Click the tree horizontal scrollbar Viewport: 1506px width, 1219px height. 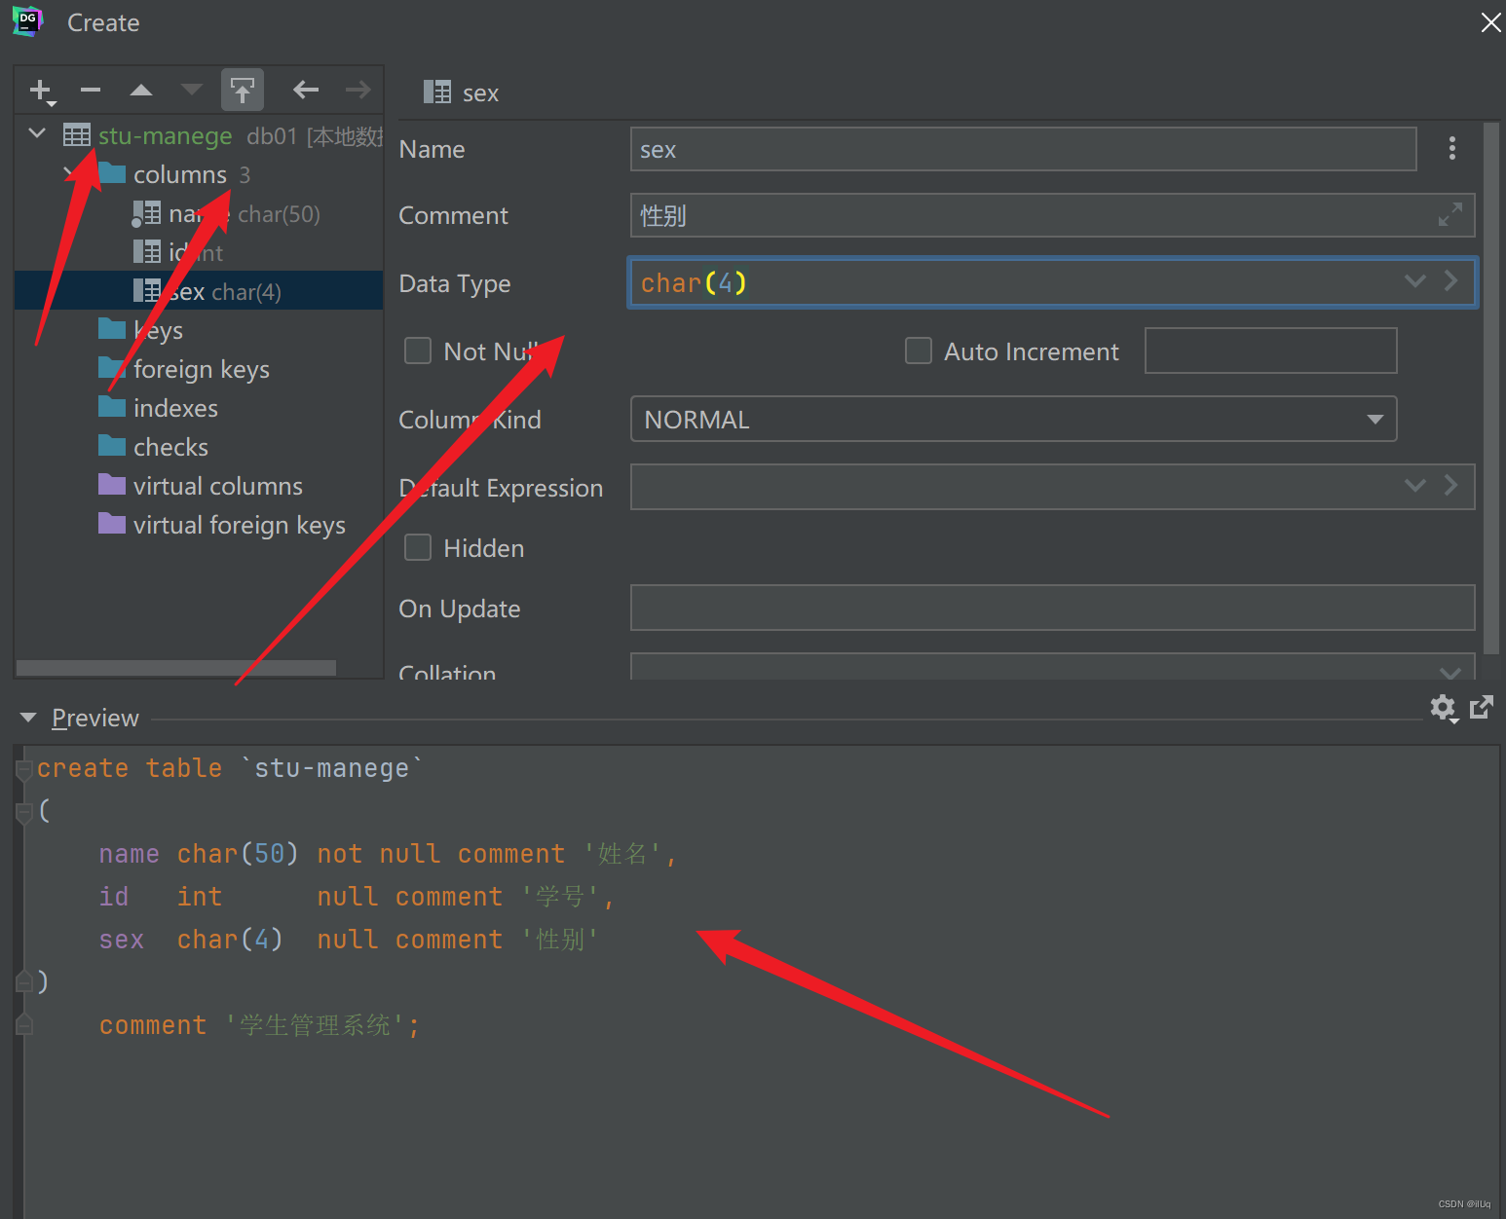coord(176,668)
